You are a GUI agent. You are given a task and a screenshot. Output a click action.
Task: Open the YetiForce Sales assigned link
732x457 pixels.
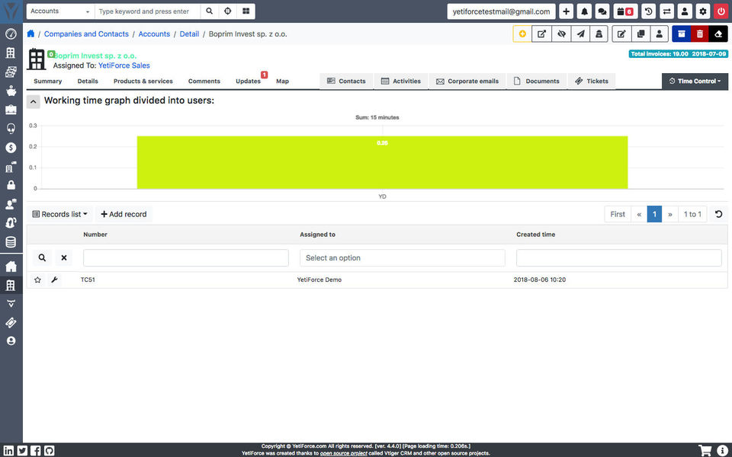tap(124, 66)
